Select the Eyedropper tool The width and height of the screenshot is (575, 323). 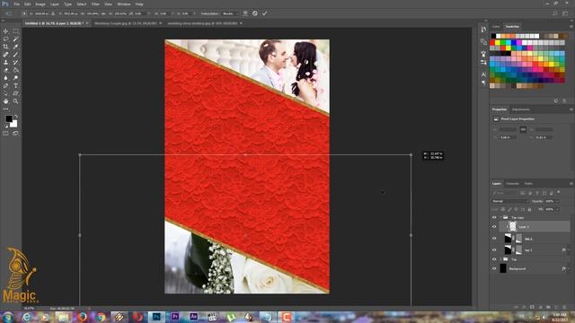coord(15,47)
